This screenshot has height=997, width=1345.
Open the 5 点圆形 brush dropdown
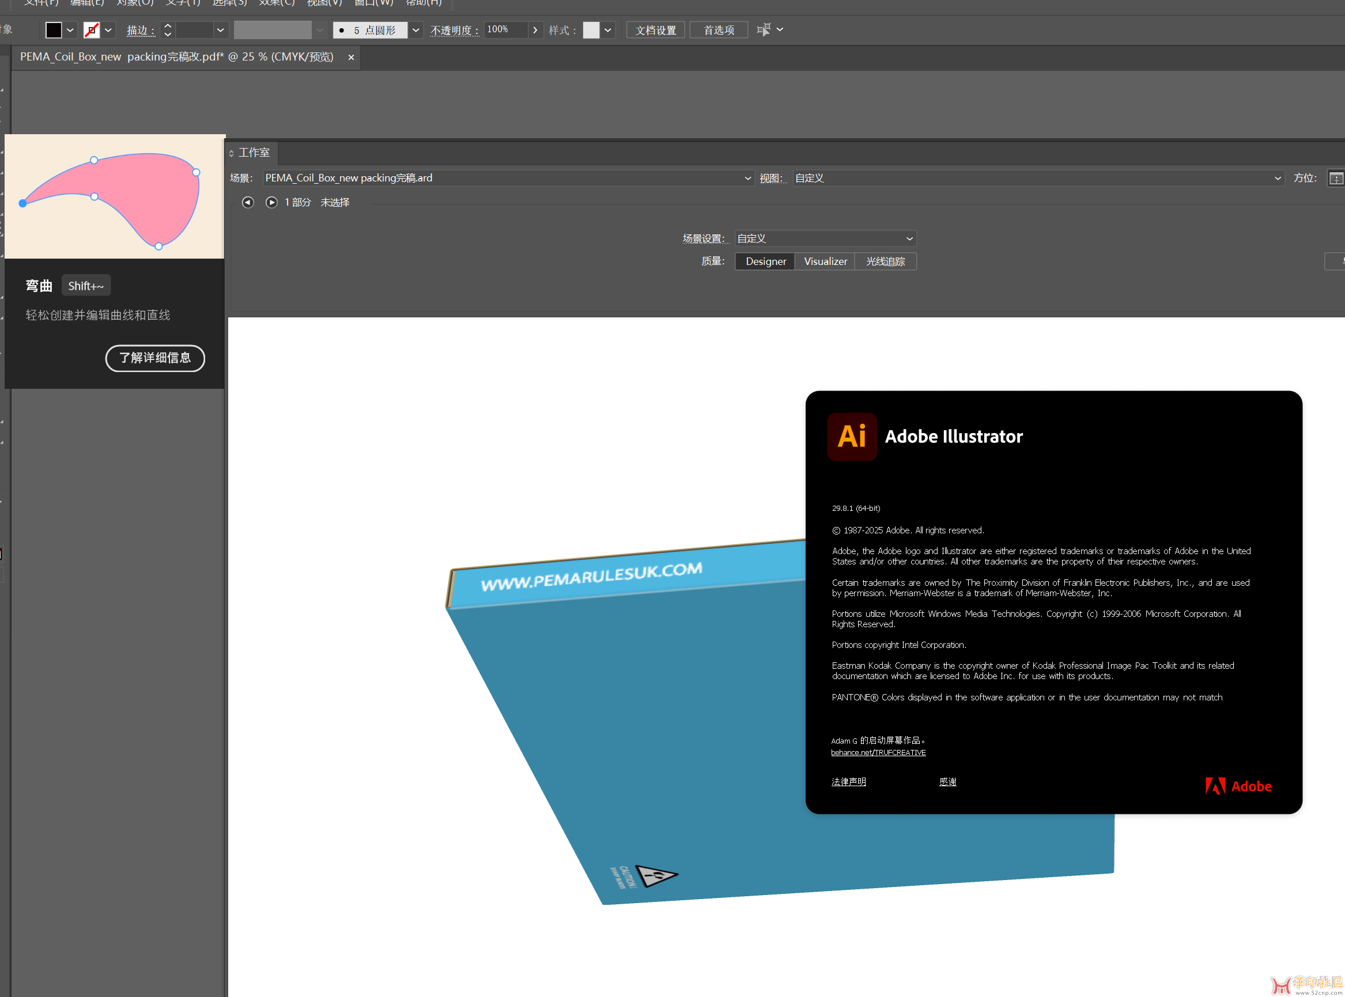[415, 29]
